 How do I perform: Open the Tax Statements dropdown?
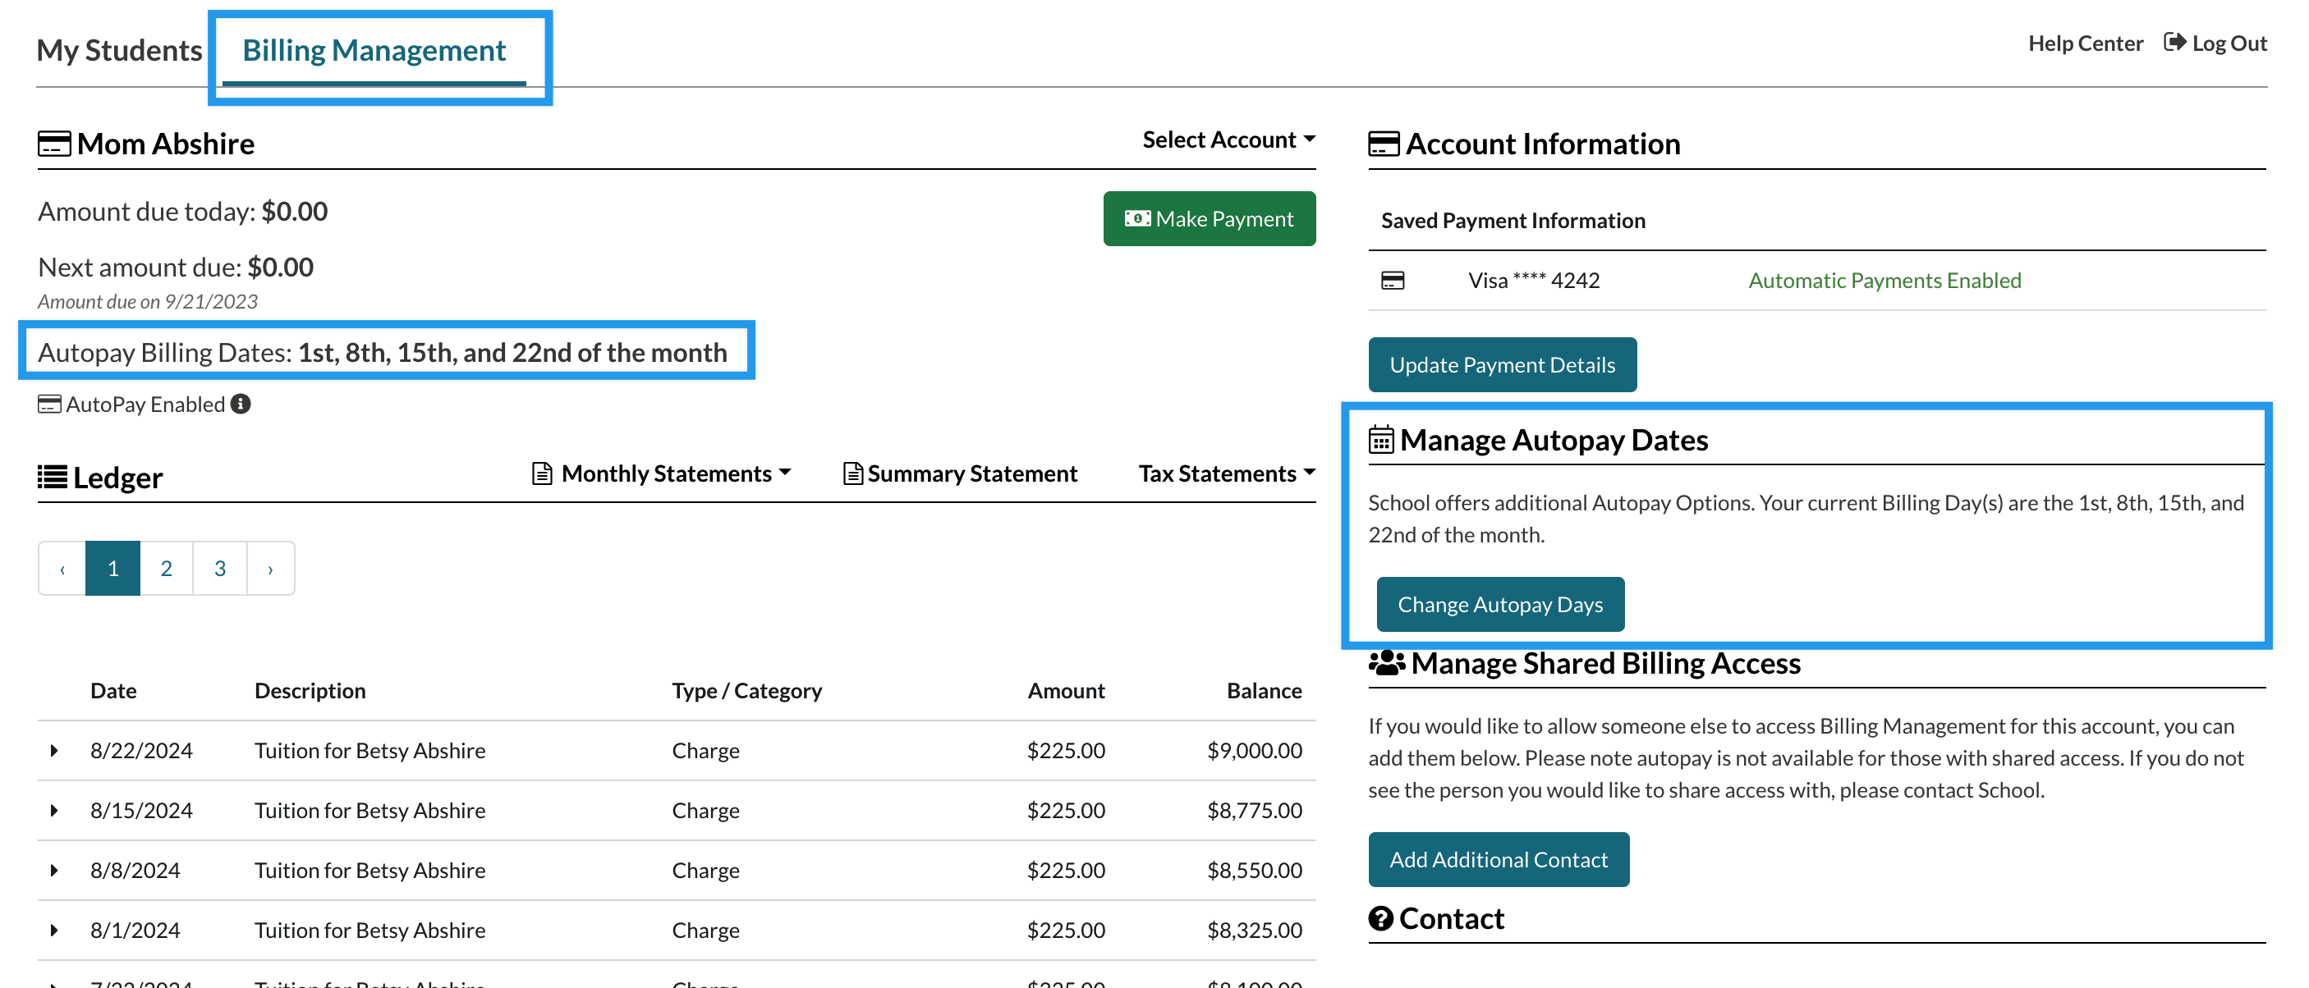tap(1225, 473)
